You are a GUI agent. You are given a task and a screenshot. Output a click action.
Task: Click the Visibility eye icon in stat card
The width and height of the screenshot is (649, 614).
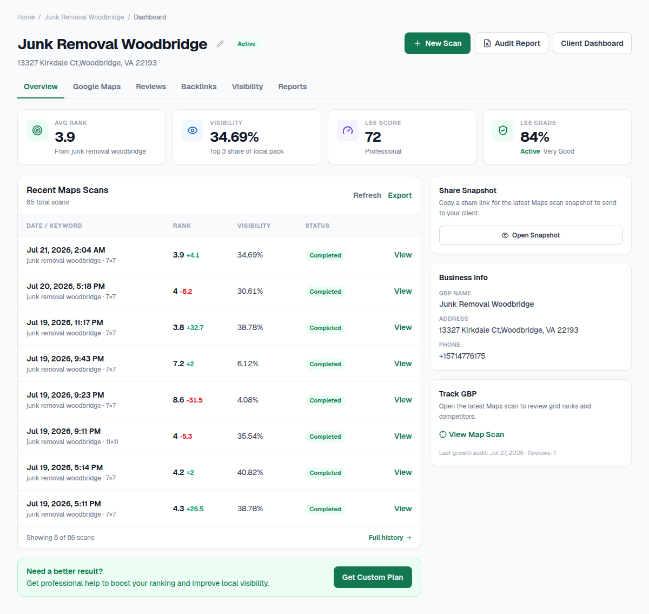[193, 130]
